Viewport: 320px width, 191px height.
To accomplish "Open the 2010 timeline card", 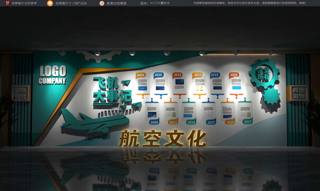I will 161,85.
